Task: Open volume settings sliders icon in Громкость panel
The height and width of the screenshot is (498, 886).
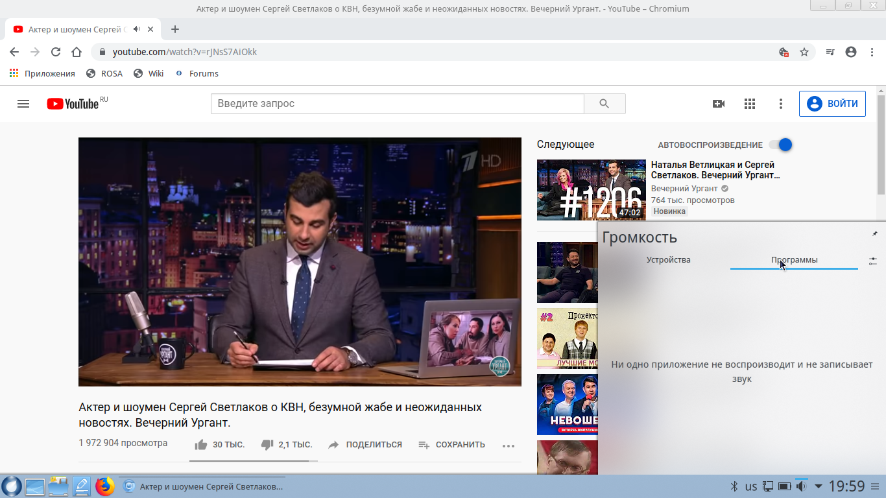Action: [873, 261]
